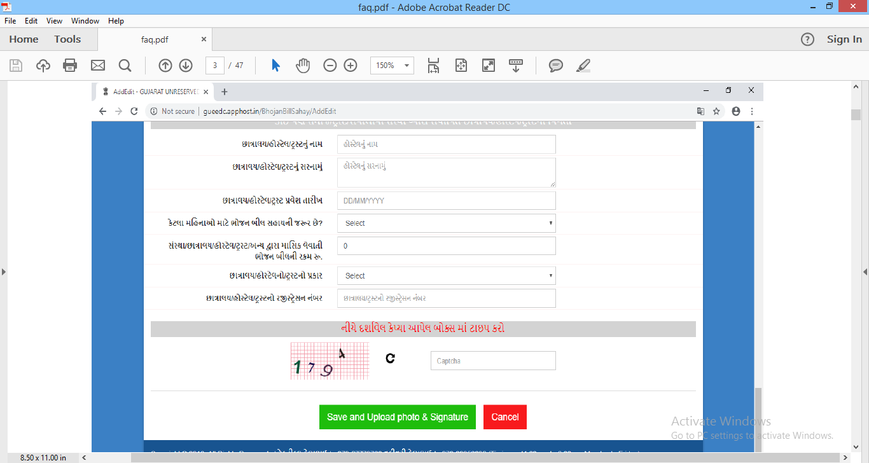The height and width of the screenshot is (463, 869).
Task: Activate the Hand tool for panning
Action: [x=303, y=65]
